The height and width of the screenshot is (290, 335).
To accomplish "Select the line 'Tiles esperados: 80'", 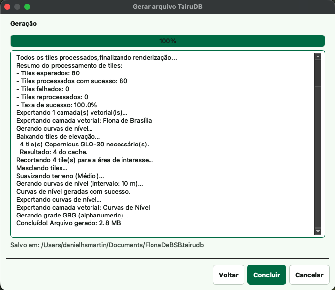I will tap(48, 73).
